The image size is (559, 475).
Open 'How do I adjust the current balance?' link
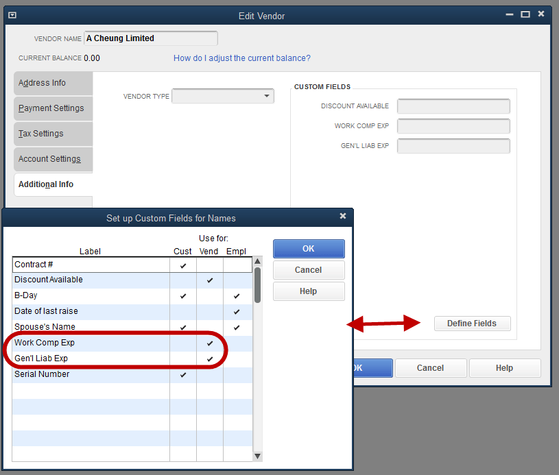[241, 58]
